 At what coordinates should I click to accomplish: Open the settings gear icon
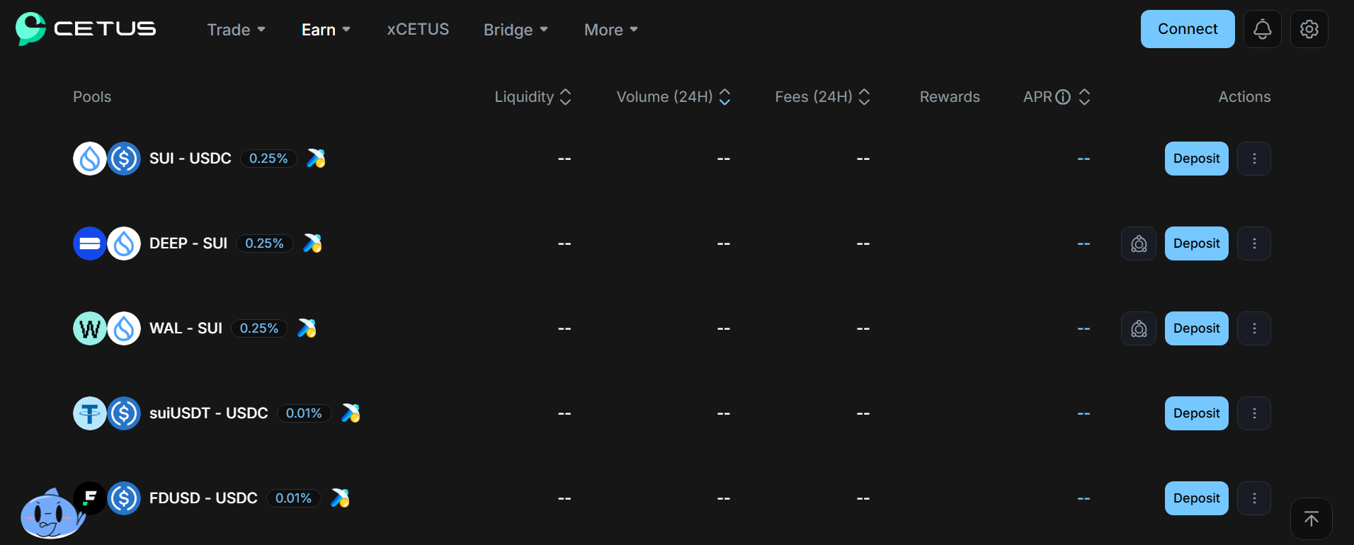(x=1309, y=29)
